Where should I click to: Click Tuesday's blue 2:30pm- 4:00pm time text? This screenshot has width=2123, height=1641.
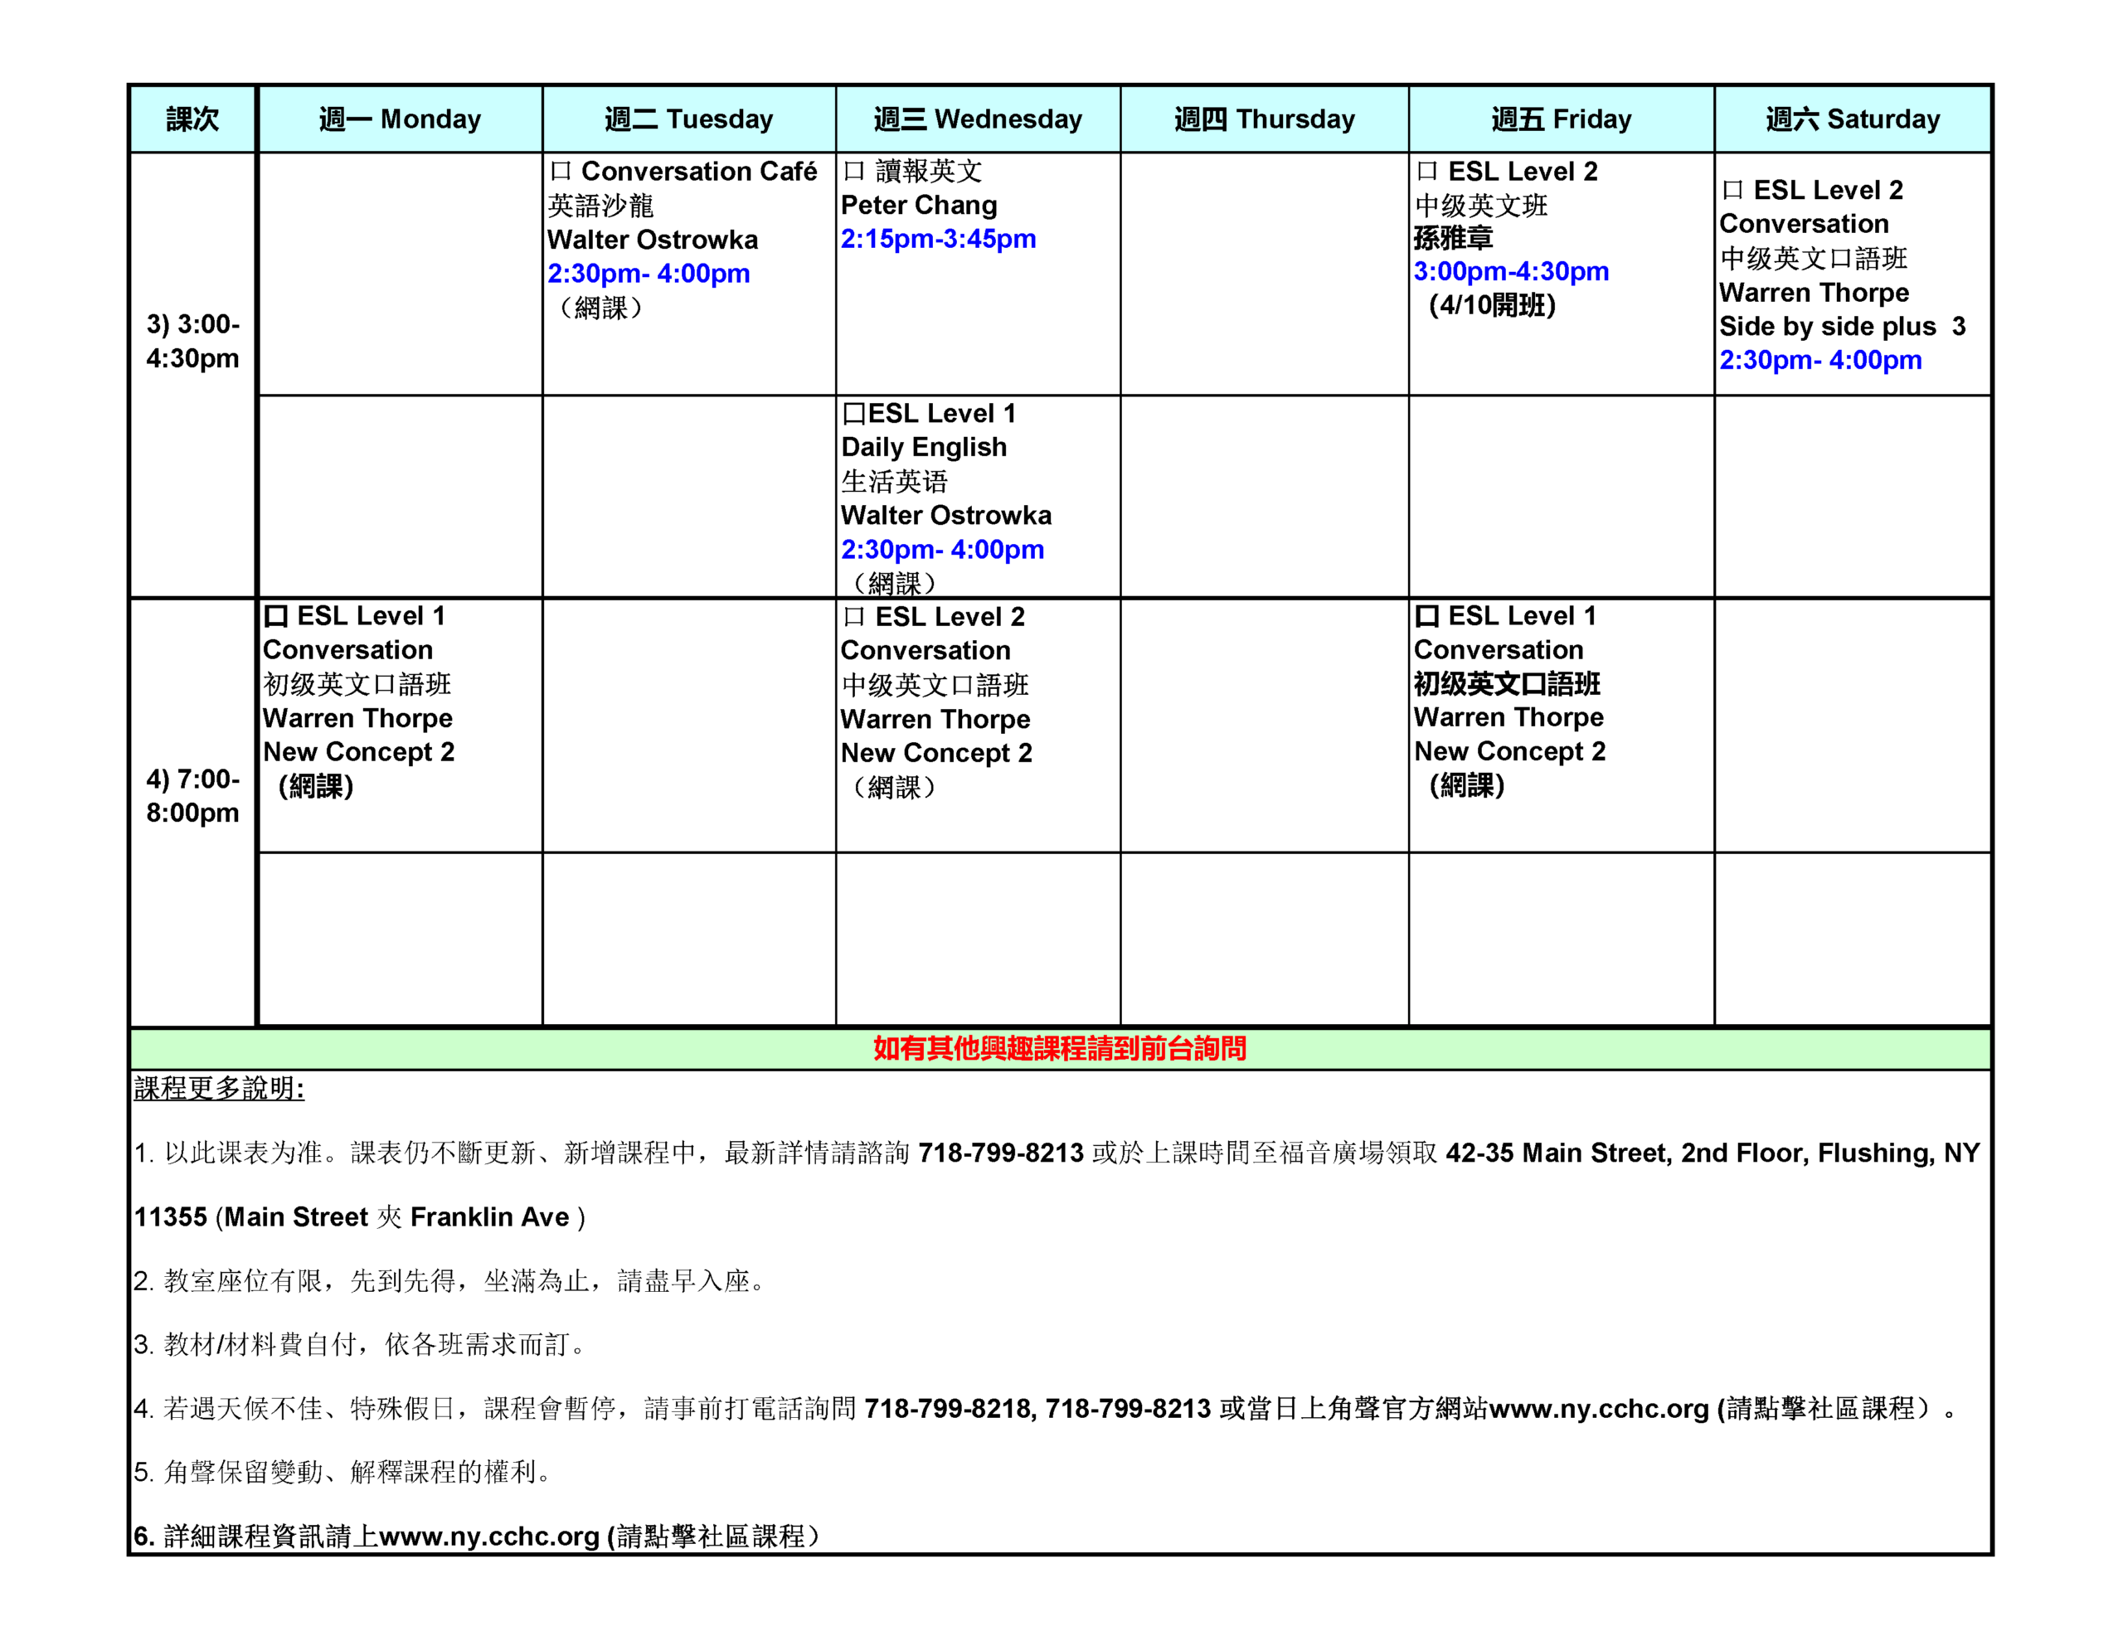[x=649, y=274]
